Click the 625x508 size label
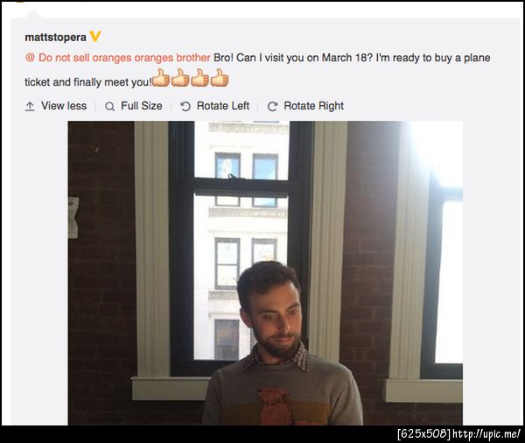Image resolution: width=525 pixels, height=443 pixels. click(424, 434)
